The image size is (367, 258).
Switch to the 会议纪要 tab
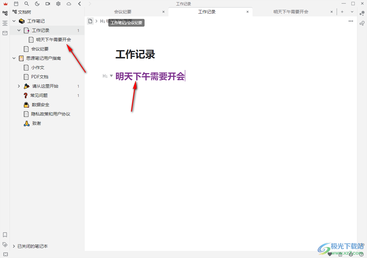pos(123,12)
